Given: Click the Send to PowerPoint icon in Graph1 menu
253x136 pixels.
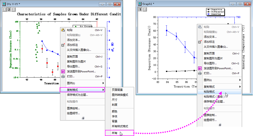Looking at the screenshot, I should [200, 68].
